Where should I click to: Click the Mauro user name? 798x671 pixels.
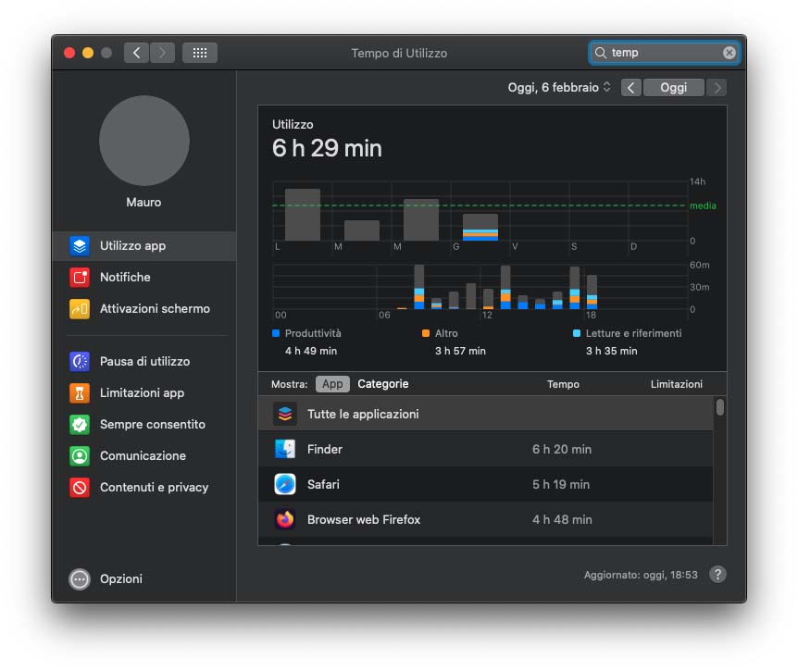tap(144, 203)
